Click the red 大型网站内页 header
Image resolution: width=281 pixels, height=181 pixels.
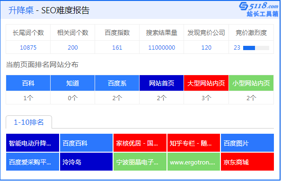tap(206, 83)
